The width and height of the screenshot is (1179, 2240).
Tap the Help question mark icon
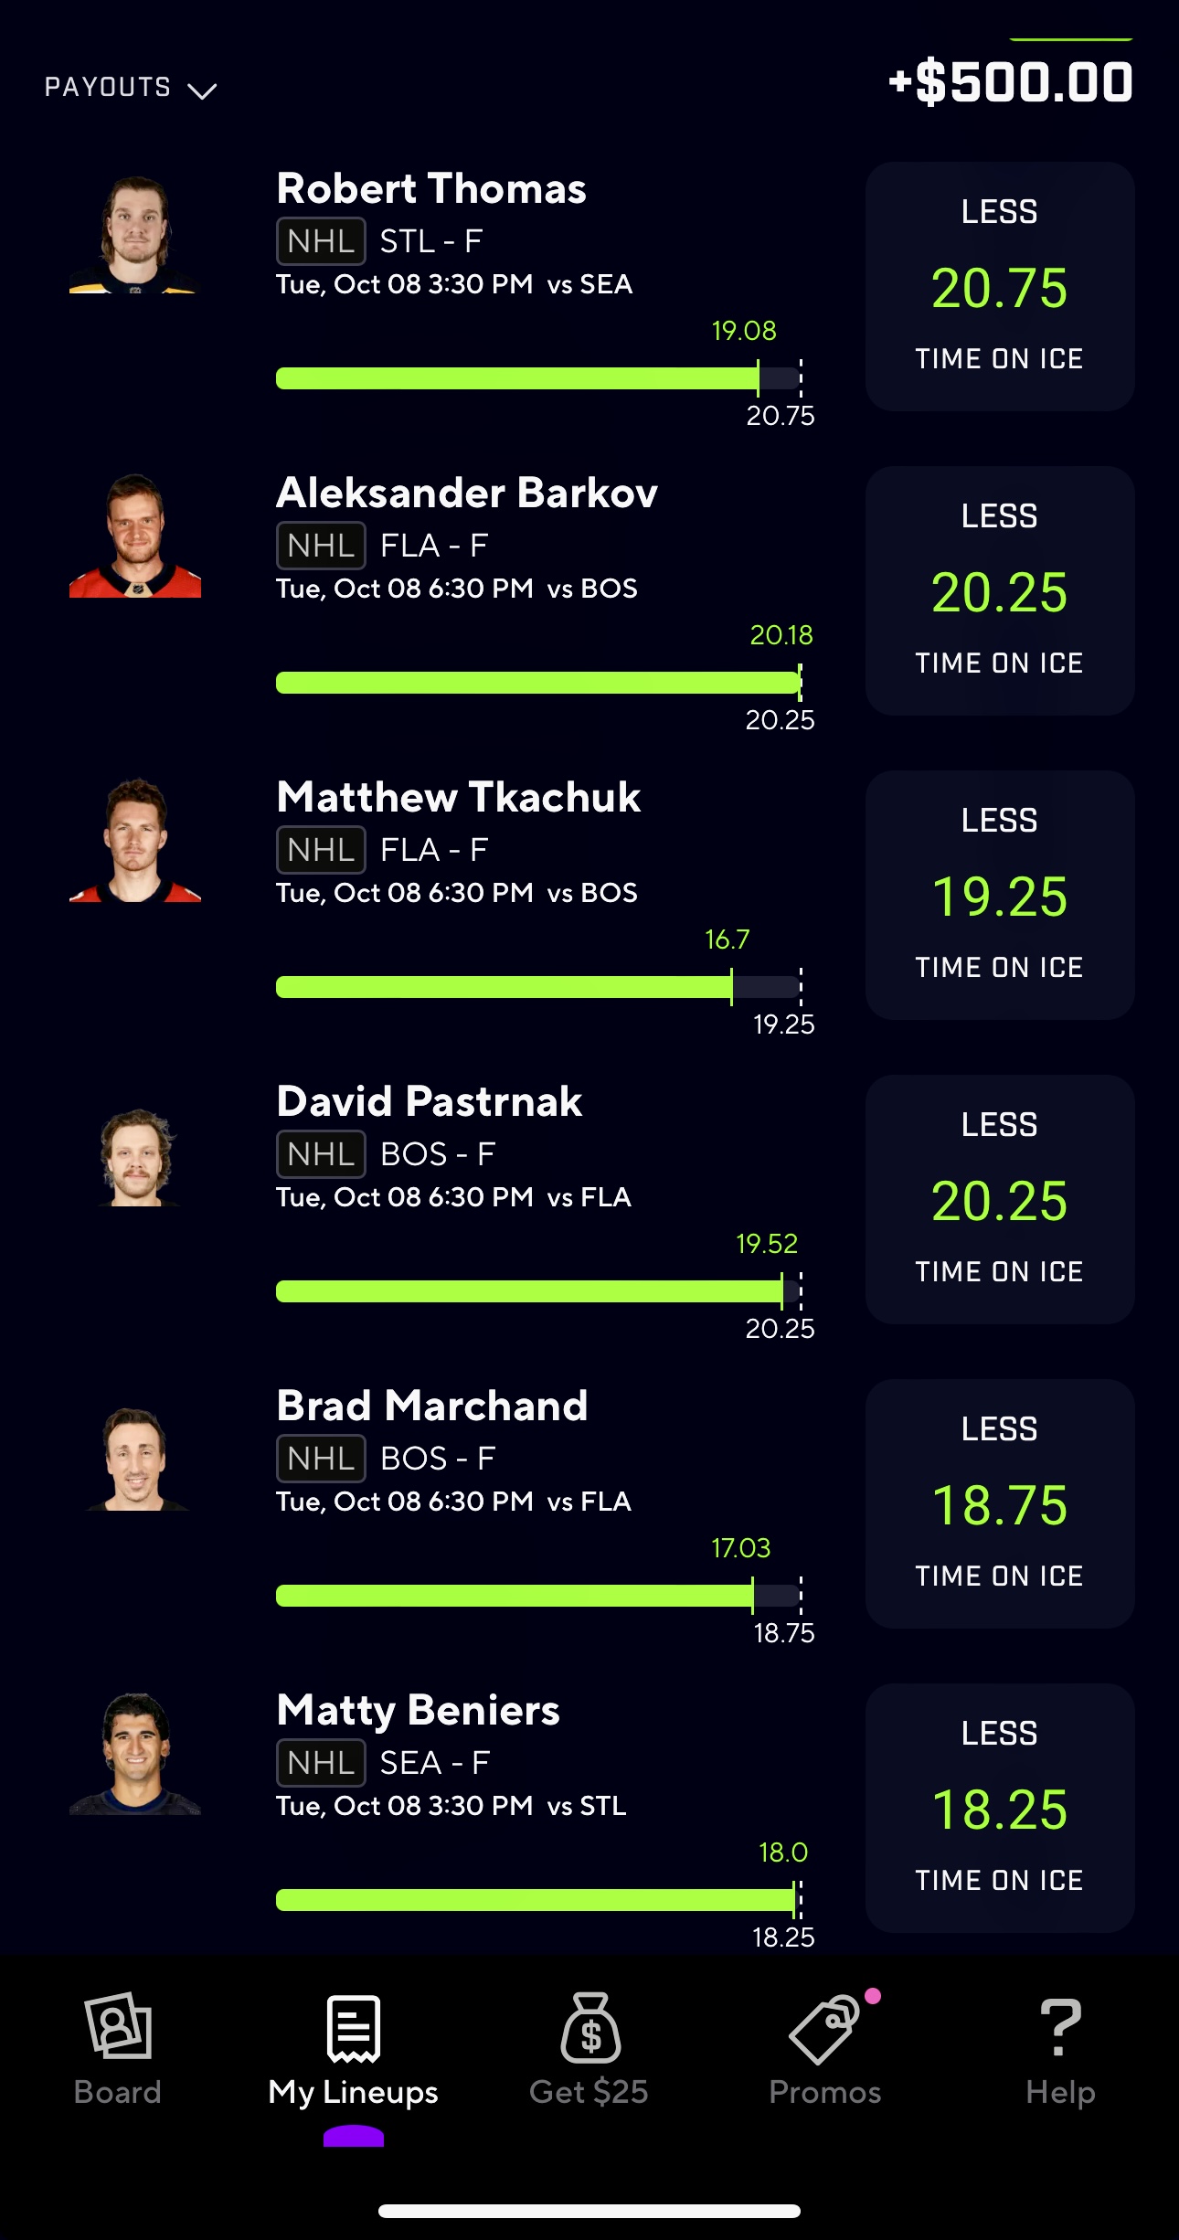[1060, 2027]
